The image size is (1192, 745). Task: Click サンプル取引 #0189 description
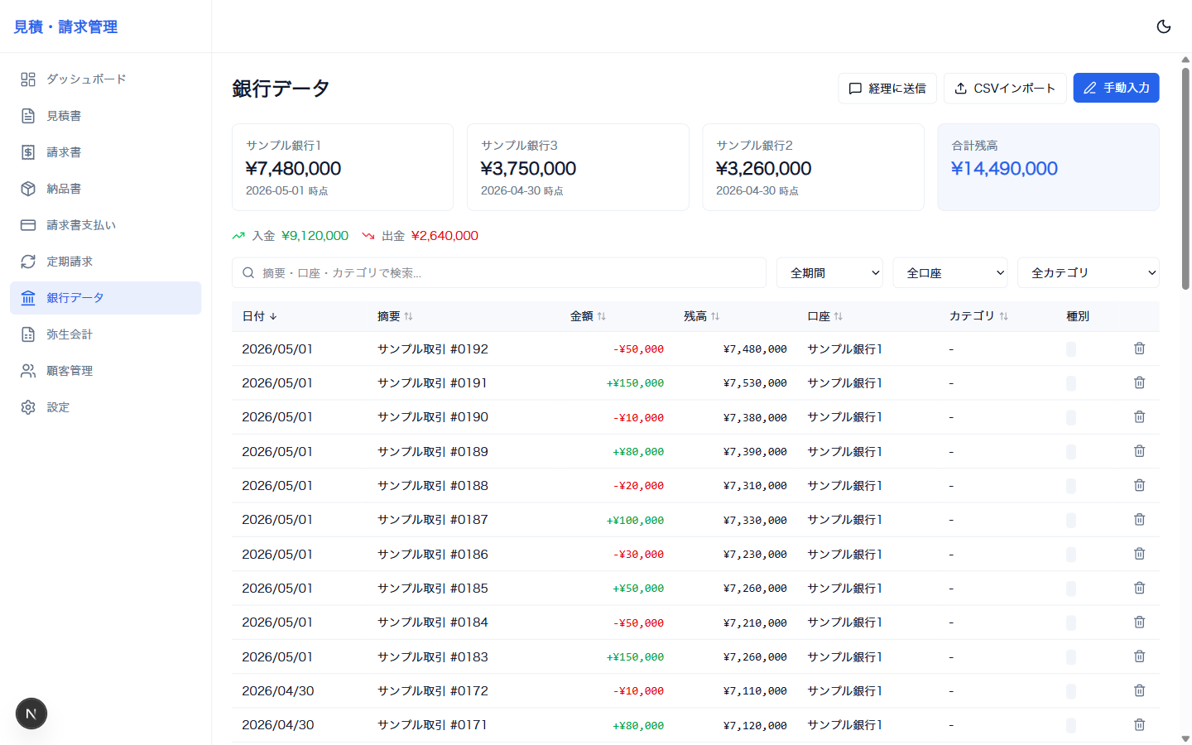[x=433, y=452]
